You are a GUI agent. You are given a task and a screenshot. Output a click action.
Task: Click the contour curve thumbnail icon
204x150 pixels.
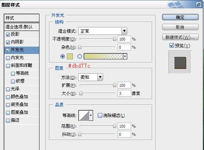click(84, 116)
